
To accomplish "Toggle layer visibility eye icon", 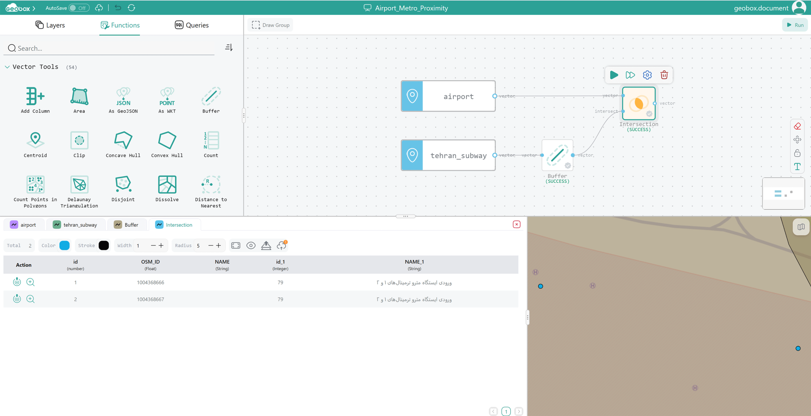I will coord(251,245).
